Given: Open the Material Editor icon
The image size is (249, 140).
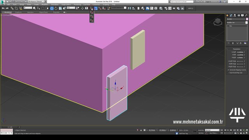Looking at the screenshot, I should click(161, 8).
